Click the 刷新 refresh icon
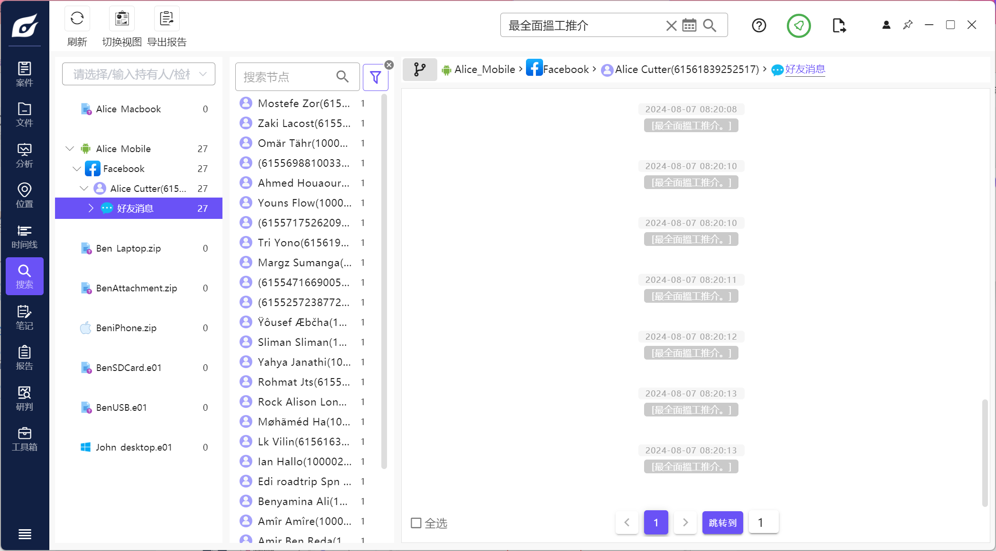Screen dimensions: 996x551 point(77,19)
